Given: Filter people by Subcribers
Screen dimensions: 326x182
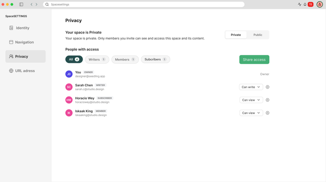Looking at the screenshot, I should tap(155, 59).
